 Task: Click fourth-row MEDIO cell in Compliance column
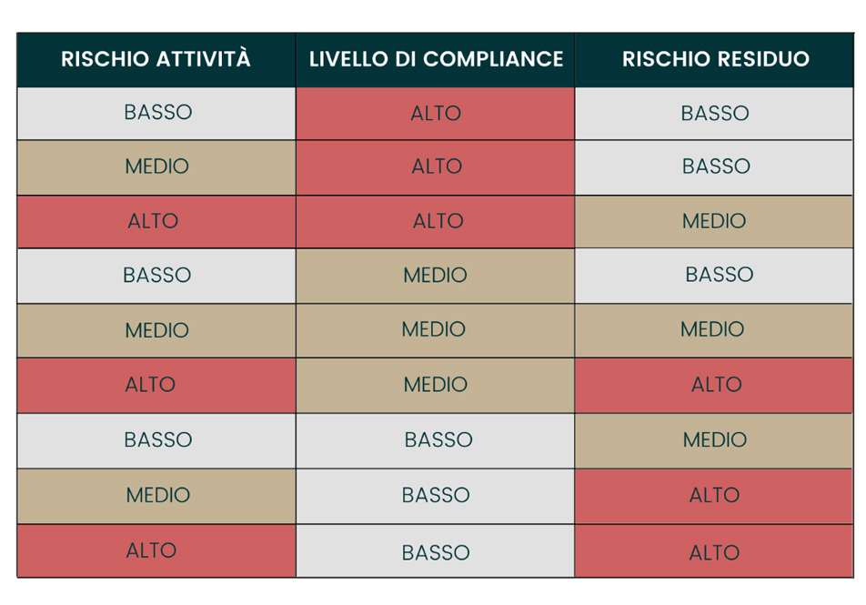coord(435,276)
